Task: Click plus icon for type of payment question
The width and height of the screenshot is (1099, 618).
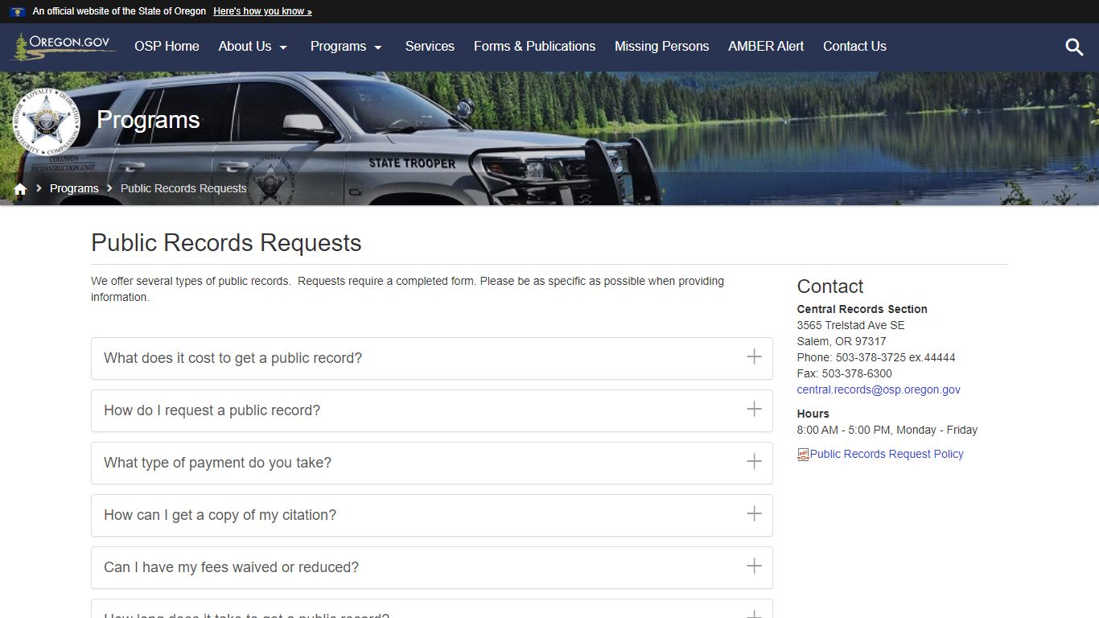Action: coord(754,461)
